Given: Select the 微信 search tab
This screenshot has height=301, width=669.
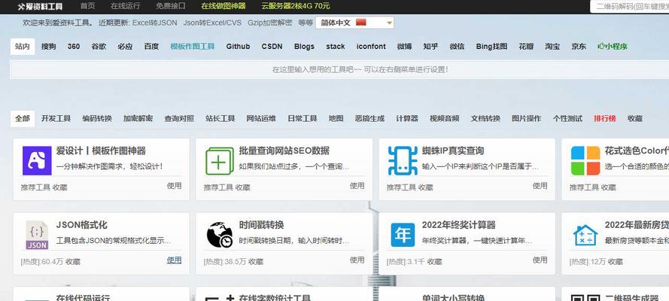Looking at the screenshot, I should coord(457,47).
